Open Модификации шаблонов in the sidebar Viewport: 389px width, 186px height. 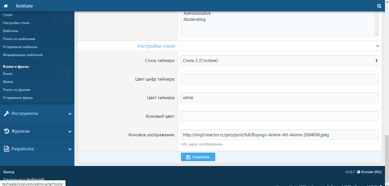23,55
